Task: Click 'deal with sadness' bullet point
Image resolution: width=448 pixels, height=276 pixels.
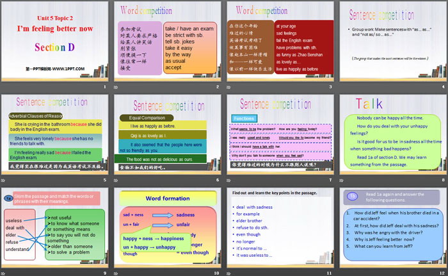Action: pyautogui.click(x=254, y=207)
